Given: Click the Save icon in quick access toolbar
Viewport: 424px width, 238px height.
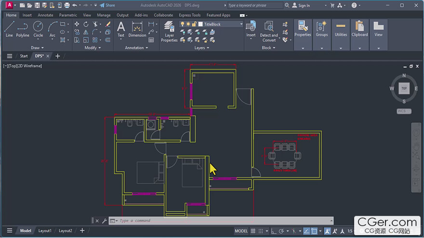Looking at the screenshot, I should [x=37, y=5].
